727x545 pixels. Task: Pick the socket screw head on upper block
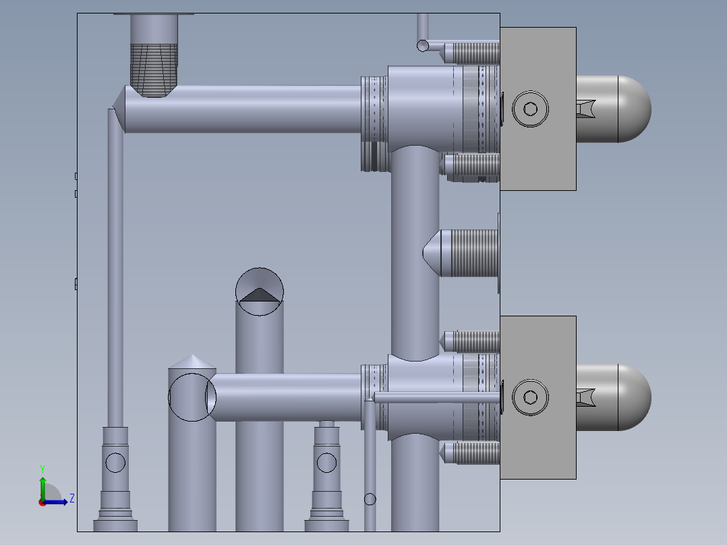click(x=530, y=109)
